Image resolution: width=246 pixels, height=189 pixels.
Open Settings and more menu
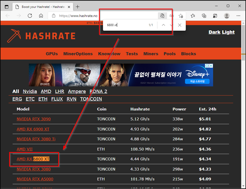238,16
